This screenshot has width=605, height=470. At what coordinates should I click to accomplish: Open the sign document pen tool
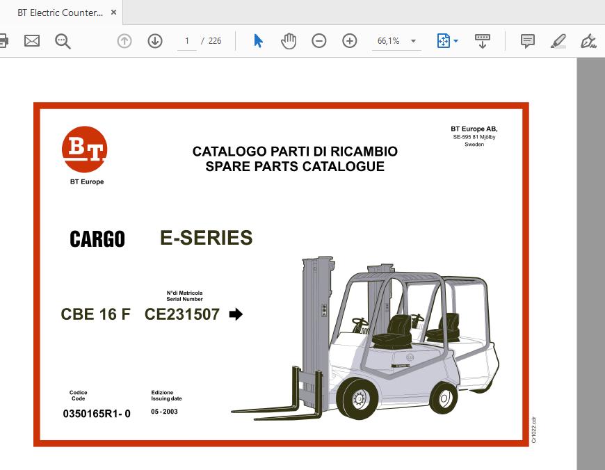(x=588, y=41)
